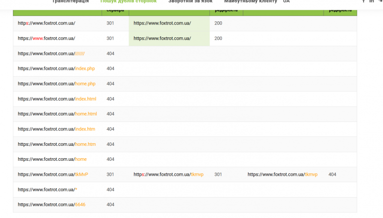Click the tkmvp redirect URL with red 's'
Image resolution: width=383 pixels, height=218 pixels.
tap(169, 174)
